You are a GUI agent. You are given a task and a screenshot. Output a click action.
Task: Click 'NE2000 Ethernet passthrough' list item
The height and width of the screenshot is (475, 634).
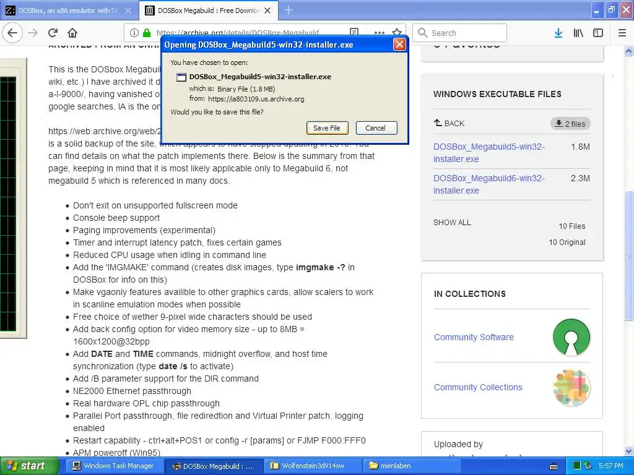132,391
